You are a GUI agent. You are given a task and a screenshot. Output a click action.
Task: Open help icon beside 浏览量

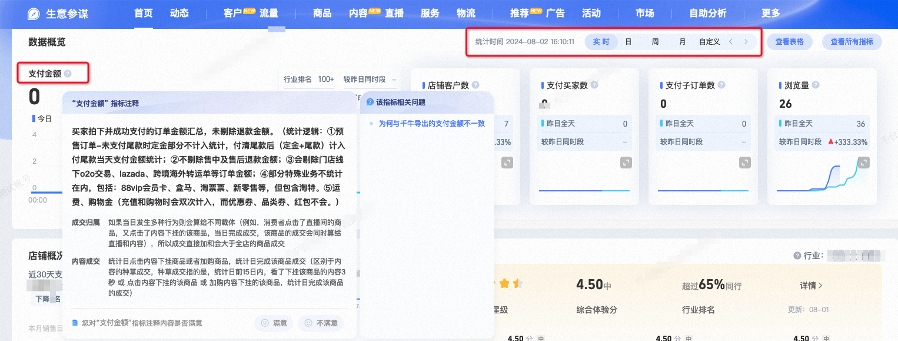(815, 85)
